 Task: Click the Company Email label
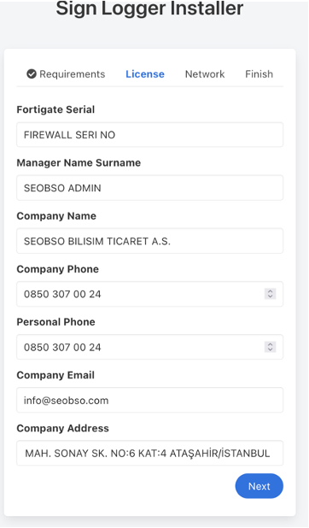tap(55, 375)
